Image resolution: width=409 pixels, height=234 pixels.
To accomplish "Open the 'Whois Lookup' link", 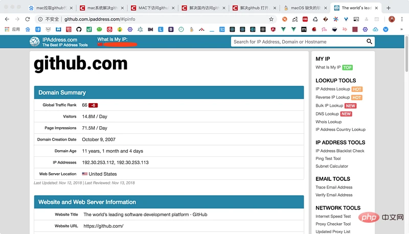I will pyautogui.click(x=328, y=122).
